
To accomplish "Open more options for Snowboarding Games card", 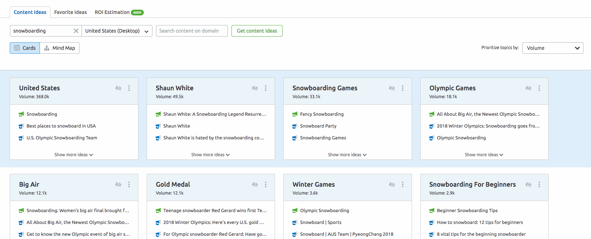I will 403,88.
